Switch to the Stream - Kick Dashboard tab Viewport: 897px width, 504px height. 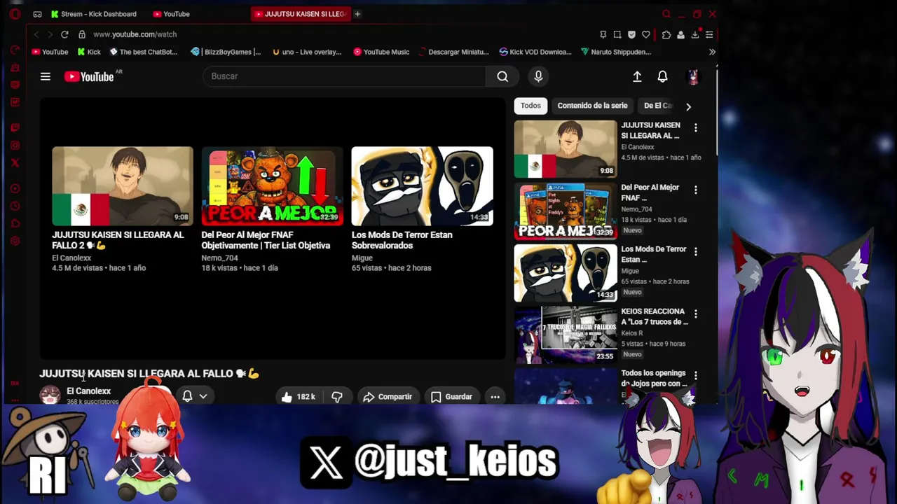point(94,14)
